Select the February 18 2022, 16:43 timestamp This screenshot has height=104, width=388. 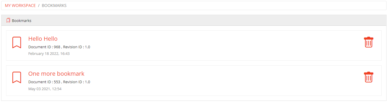tap(49, 54)
